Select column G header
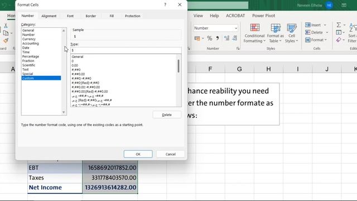The image size is (357, 201). (239, 69)
